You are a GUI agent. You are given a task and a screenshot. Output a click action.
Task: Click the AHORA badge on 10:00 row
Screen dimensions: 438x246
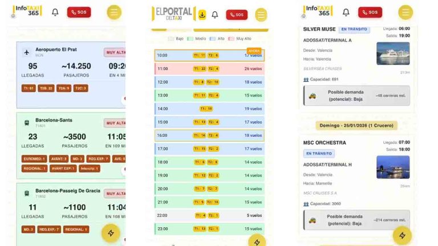coord(254,51)
